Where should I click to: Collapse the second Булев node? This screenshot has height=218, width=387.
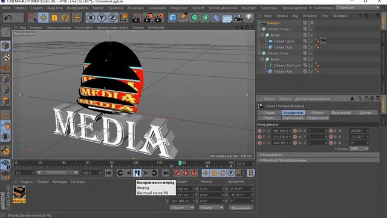click(x=262, y=59)
